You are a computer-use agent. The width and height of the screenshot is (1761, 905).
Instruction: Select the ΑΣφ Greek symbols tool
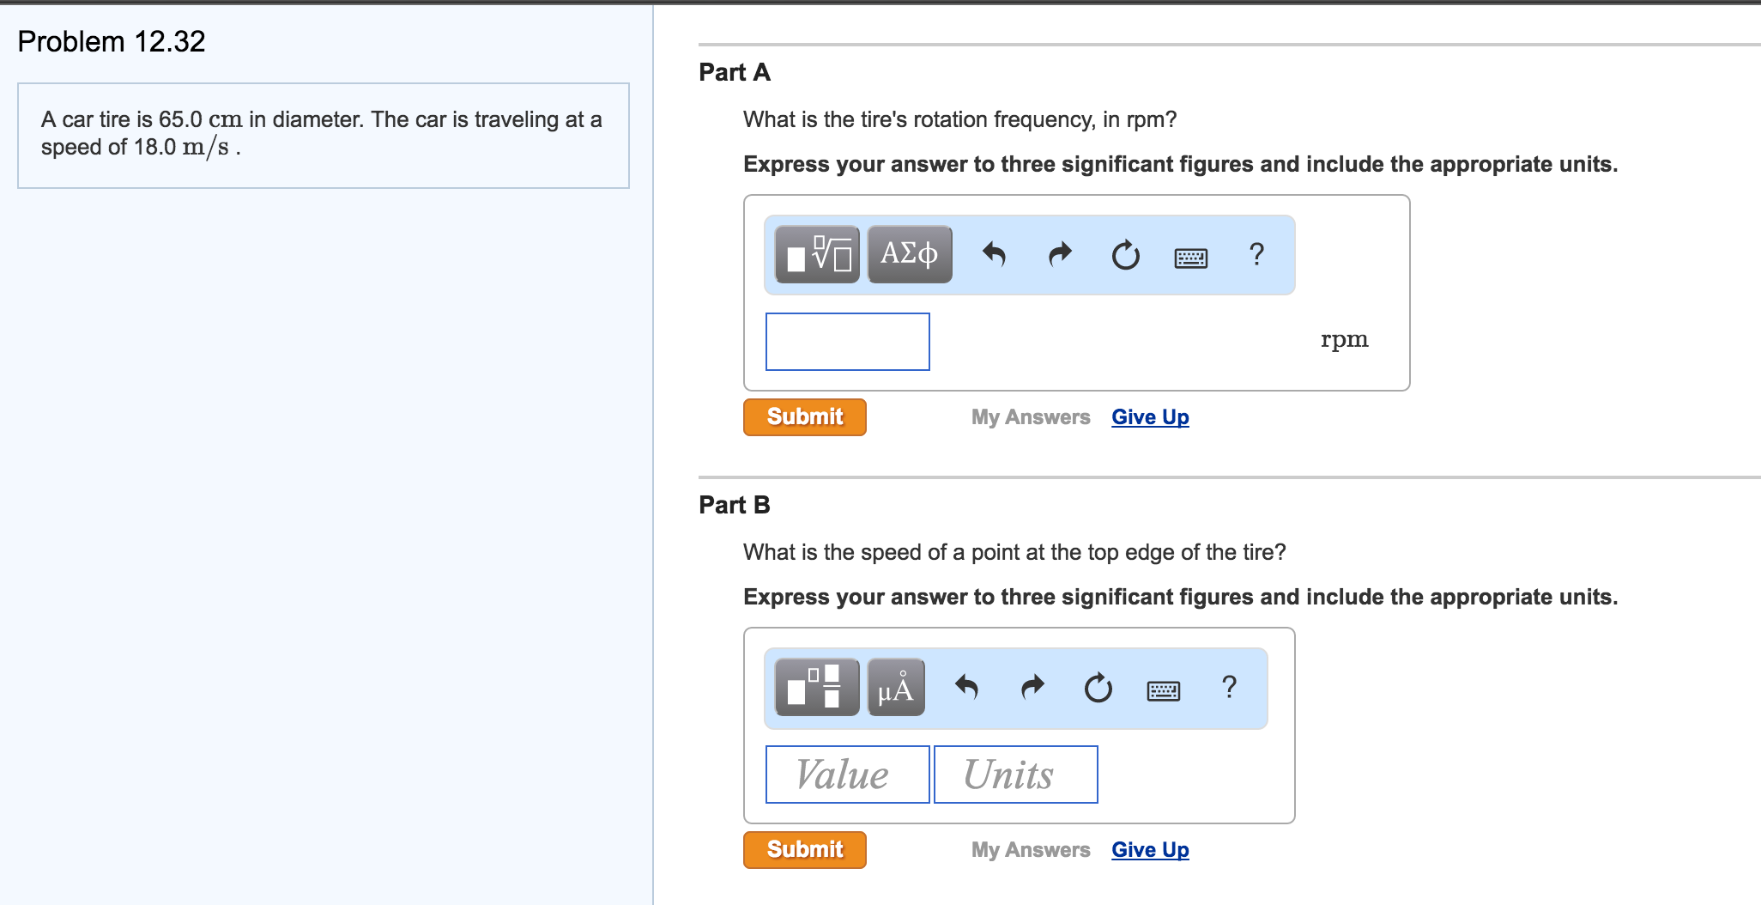908,253
